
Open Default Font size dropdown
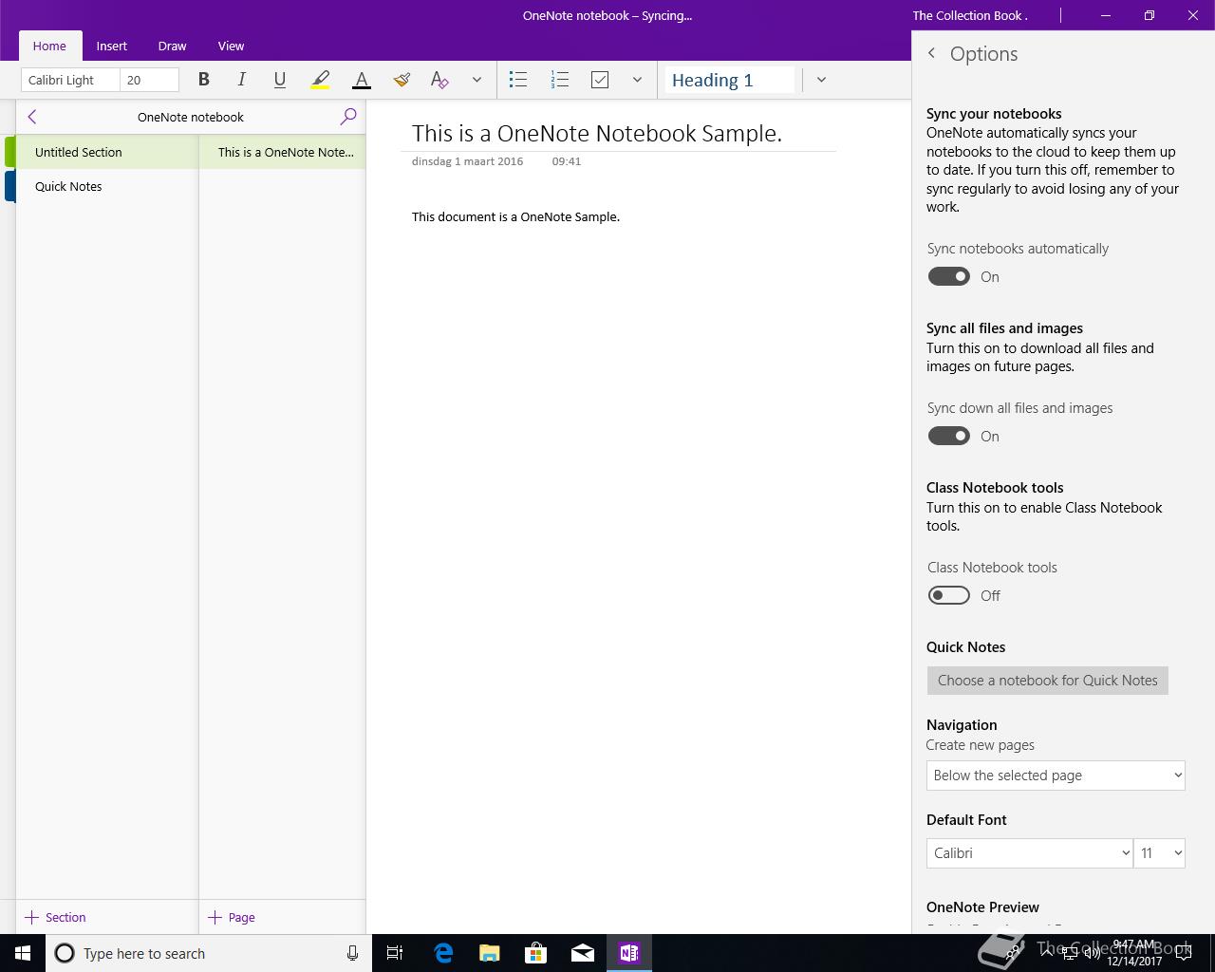pyautogui.click(x=1159, y=853)
